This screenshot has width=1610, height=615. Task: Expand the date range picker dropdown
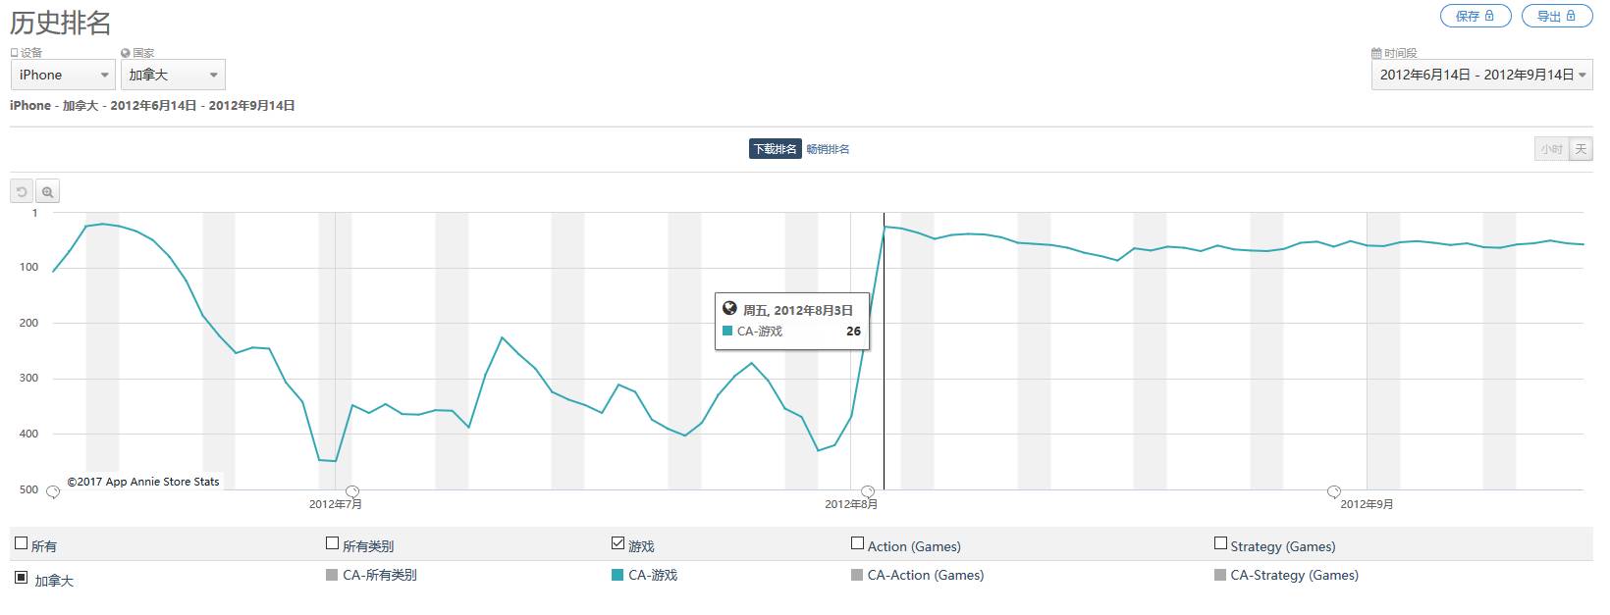(x=1481, y=75)
